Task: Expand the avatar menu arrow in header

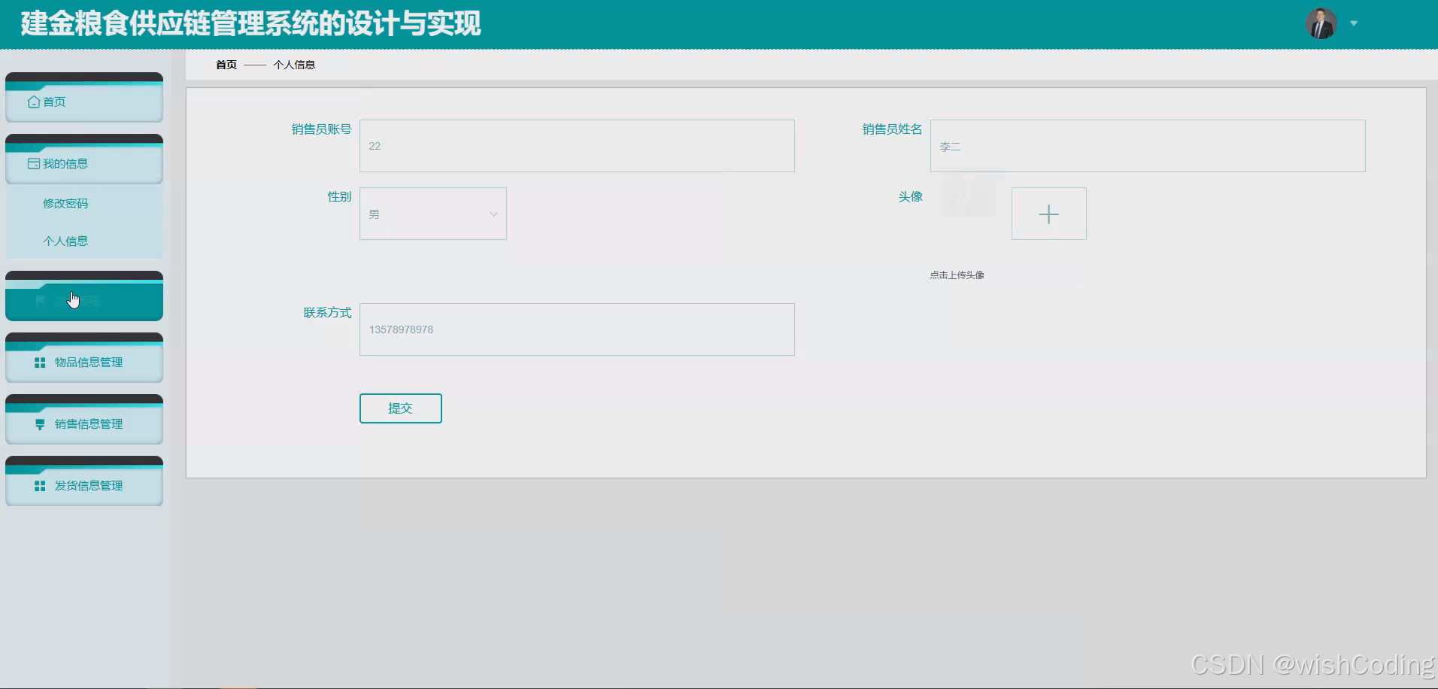Action: point(1354,23)
